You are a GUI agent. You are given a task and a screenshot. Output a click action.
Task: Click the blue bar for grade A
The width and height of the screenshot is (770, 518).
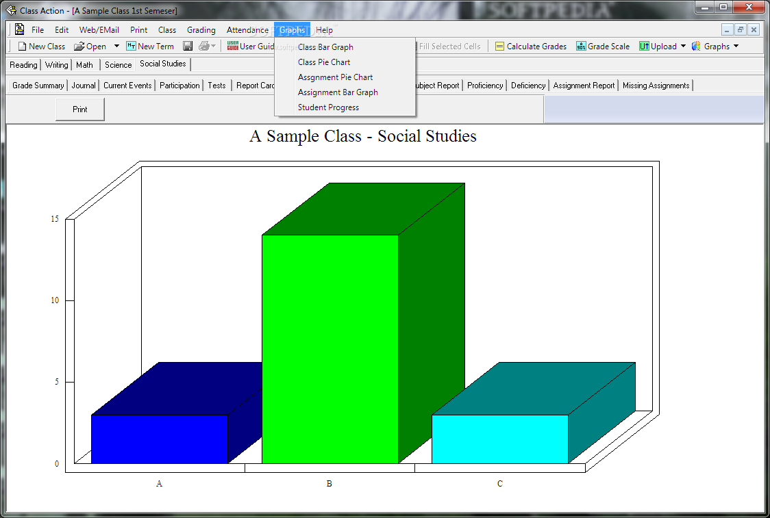[x=160, y=439]
